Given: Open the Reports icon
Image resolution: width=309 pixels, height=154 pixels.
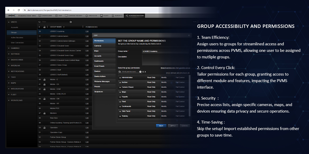Looking at the screenshot, I should click(x=113, y=15).
